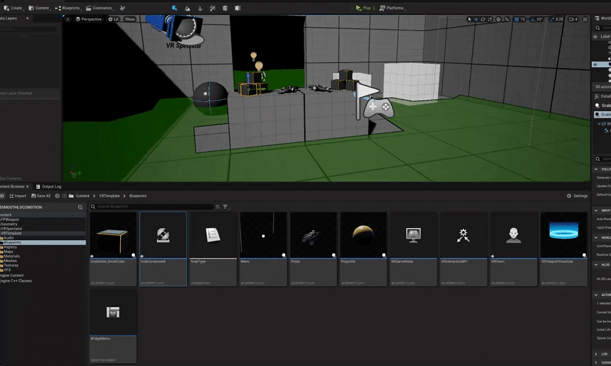Select the GrabType enumeration asset
Screen dimensions: 611x366
click(x=213, y=249)
